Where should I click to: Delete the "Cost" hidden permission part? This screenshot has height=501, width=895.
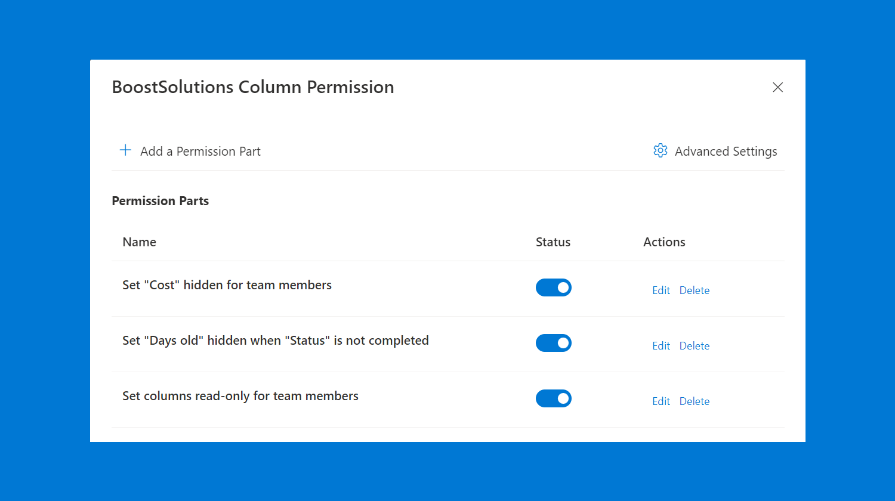point(695,290)
